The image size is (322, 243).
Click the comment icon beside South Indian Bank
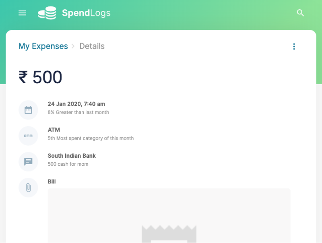coord(28,161)
